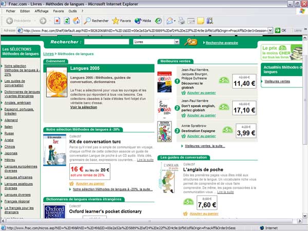
Task: Click the Meilleures ventes link under Actualités
Action: (x=277, y=81)
